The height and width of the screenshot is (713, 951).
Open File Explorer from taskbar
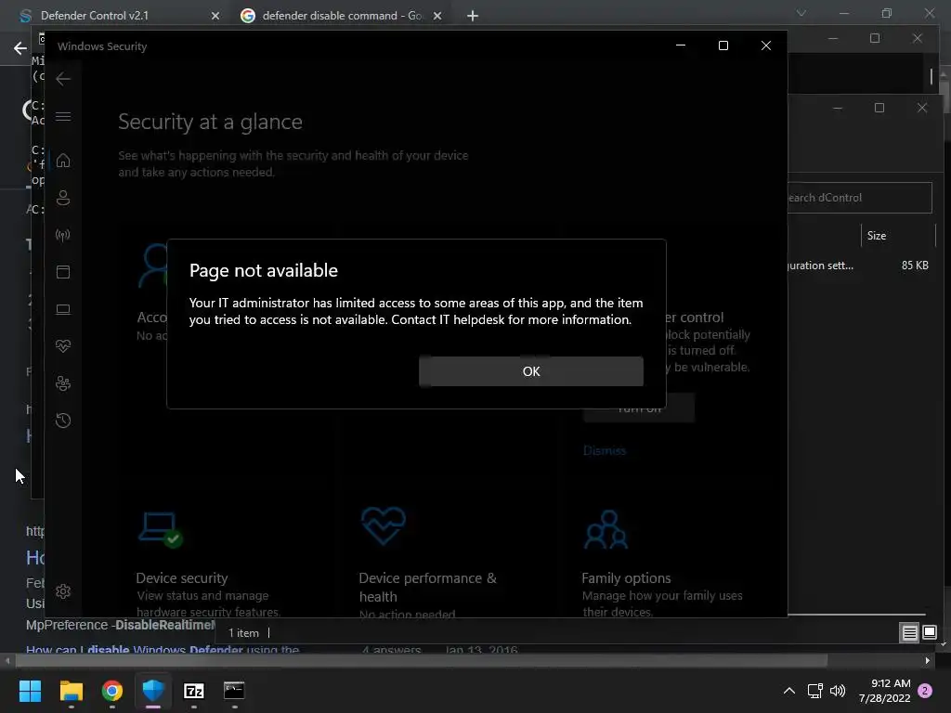point(71,691)
